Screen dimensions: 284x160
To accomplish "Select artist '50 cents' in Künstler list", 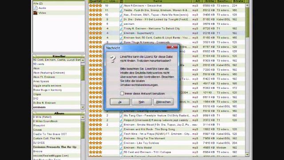I will coord(39,64).
